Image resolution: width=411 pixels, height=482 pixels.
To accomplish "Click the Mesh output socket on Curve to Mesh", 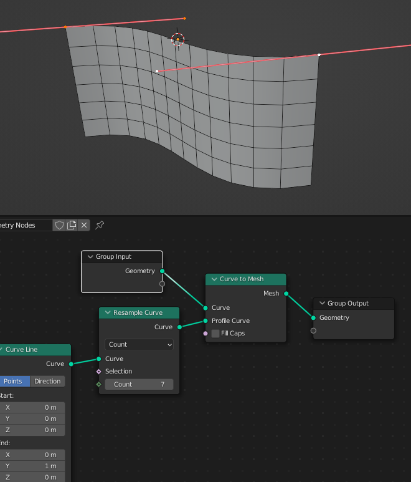I will click(x=286, y=293).
